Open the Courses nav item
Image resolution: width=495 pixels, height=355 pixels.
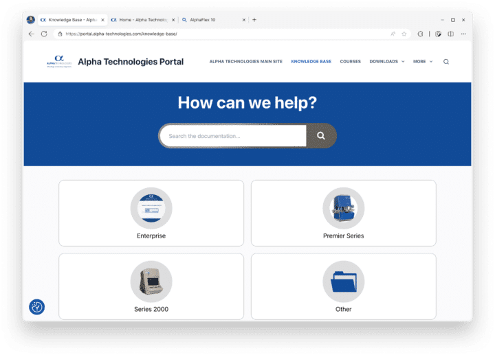click(x=350, y=62)
